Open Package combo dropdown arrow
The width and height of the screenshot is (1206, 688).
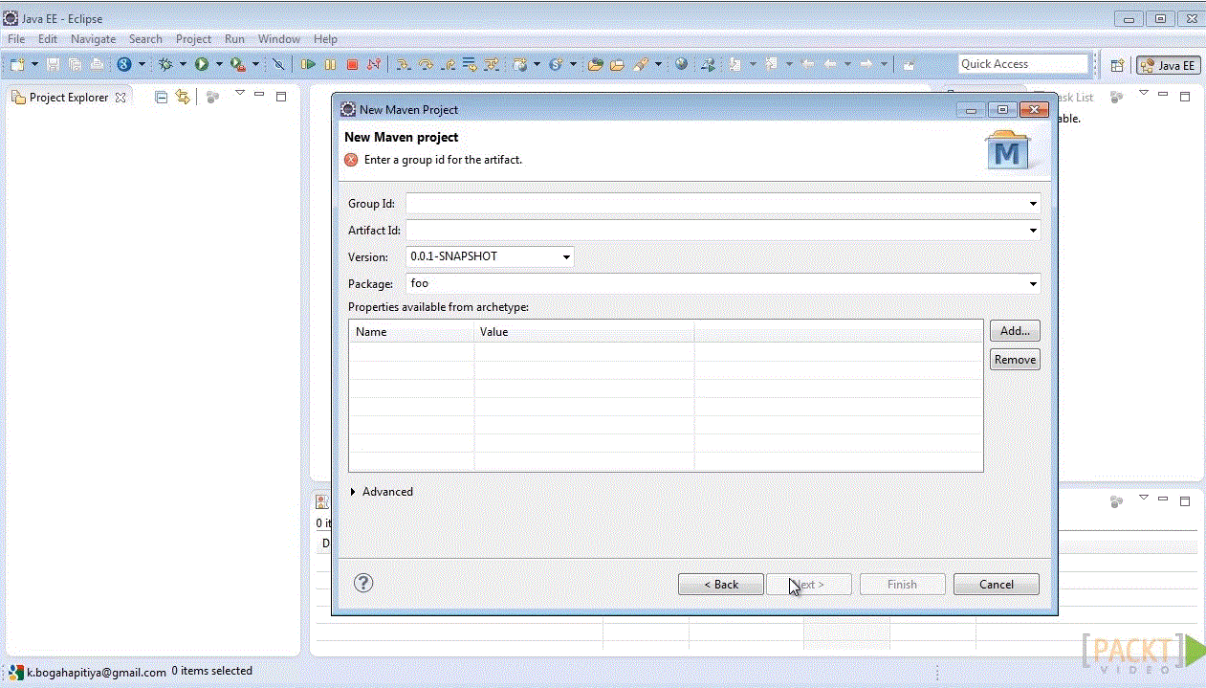coord(1033,284)
